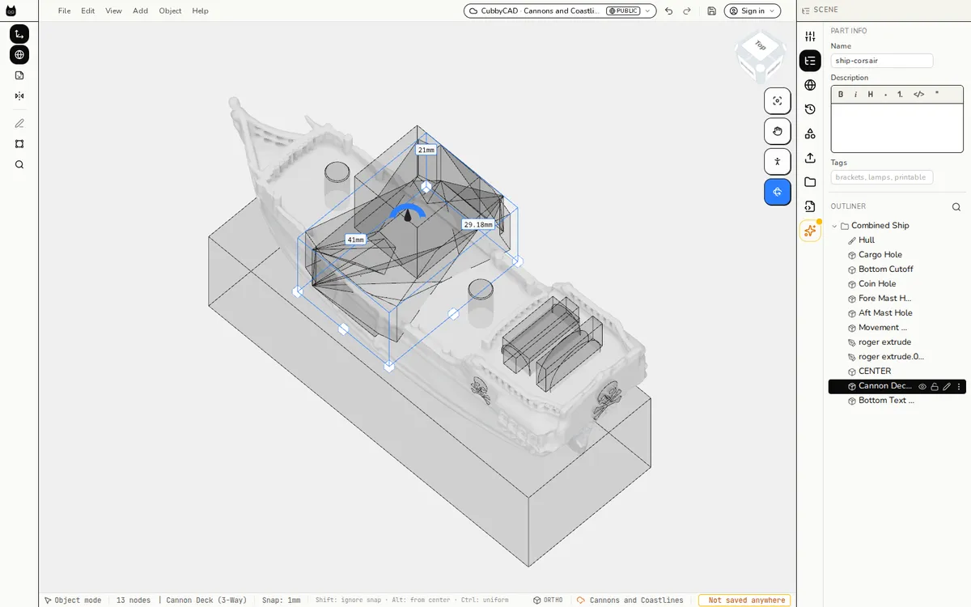Toggle code format in Description editor
971x607 pixels.
pos(918,94)
